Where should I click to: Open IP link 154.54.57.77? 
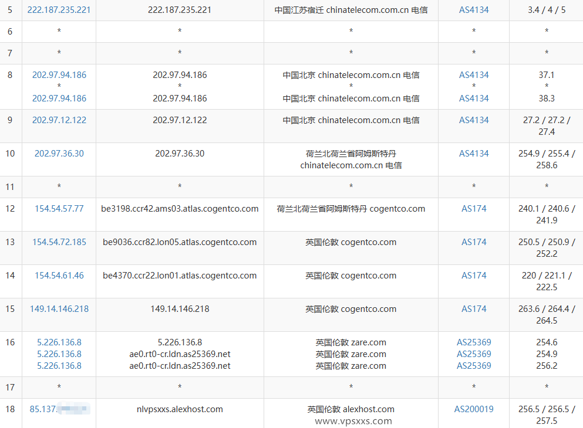59,209
